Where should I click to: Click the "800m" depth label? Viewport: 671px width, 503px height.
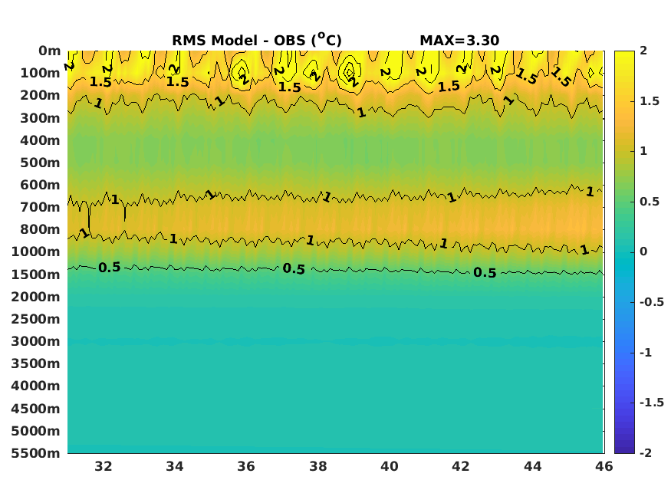[x=40, y=229]
